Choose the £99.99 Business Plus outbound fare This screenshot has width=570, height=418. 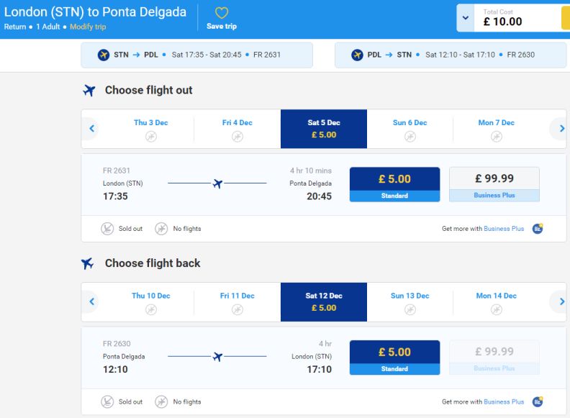pos(494,184)
